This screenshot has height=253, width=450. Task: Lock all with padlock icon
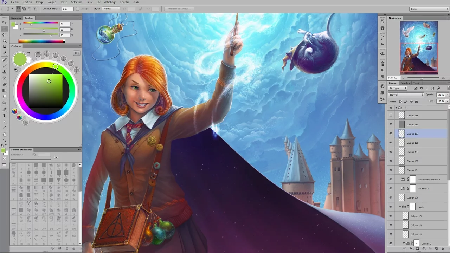[x=417, y=102]
